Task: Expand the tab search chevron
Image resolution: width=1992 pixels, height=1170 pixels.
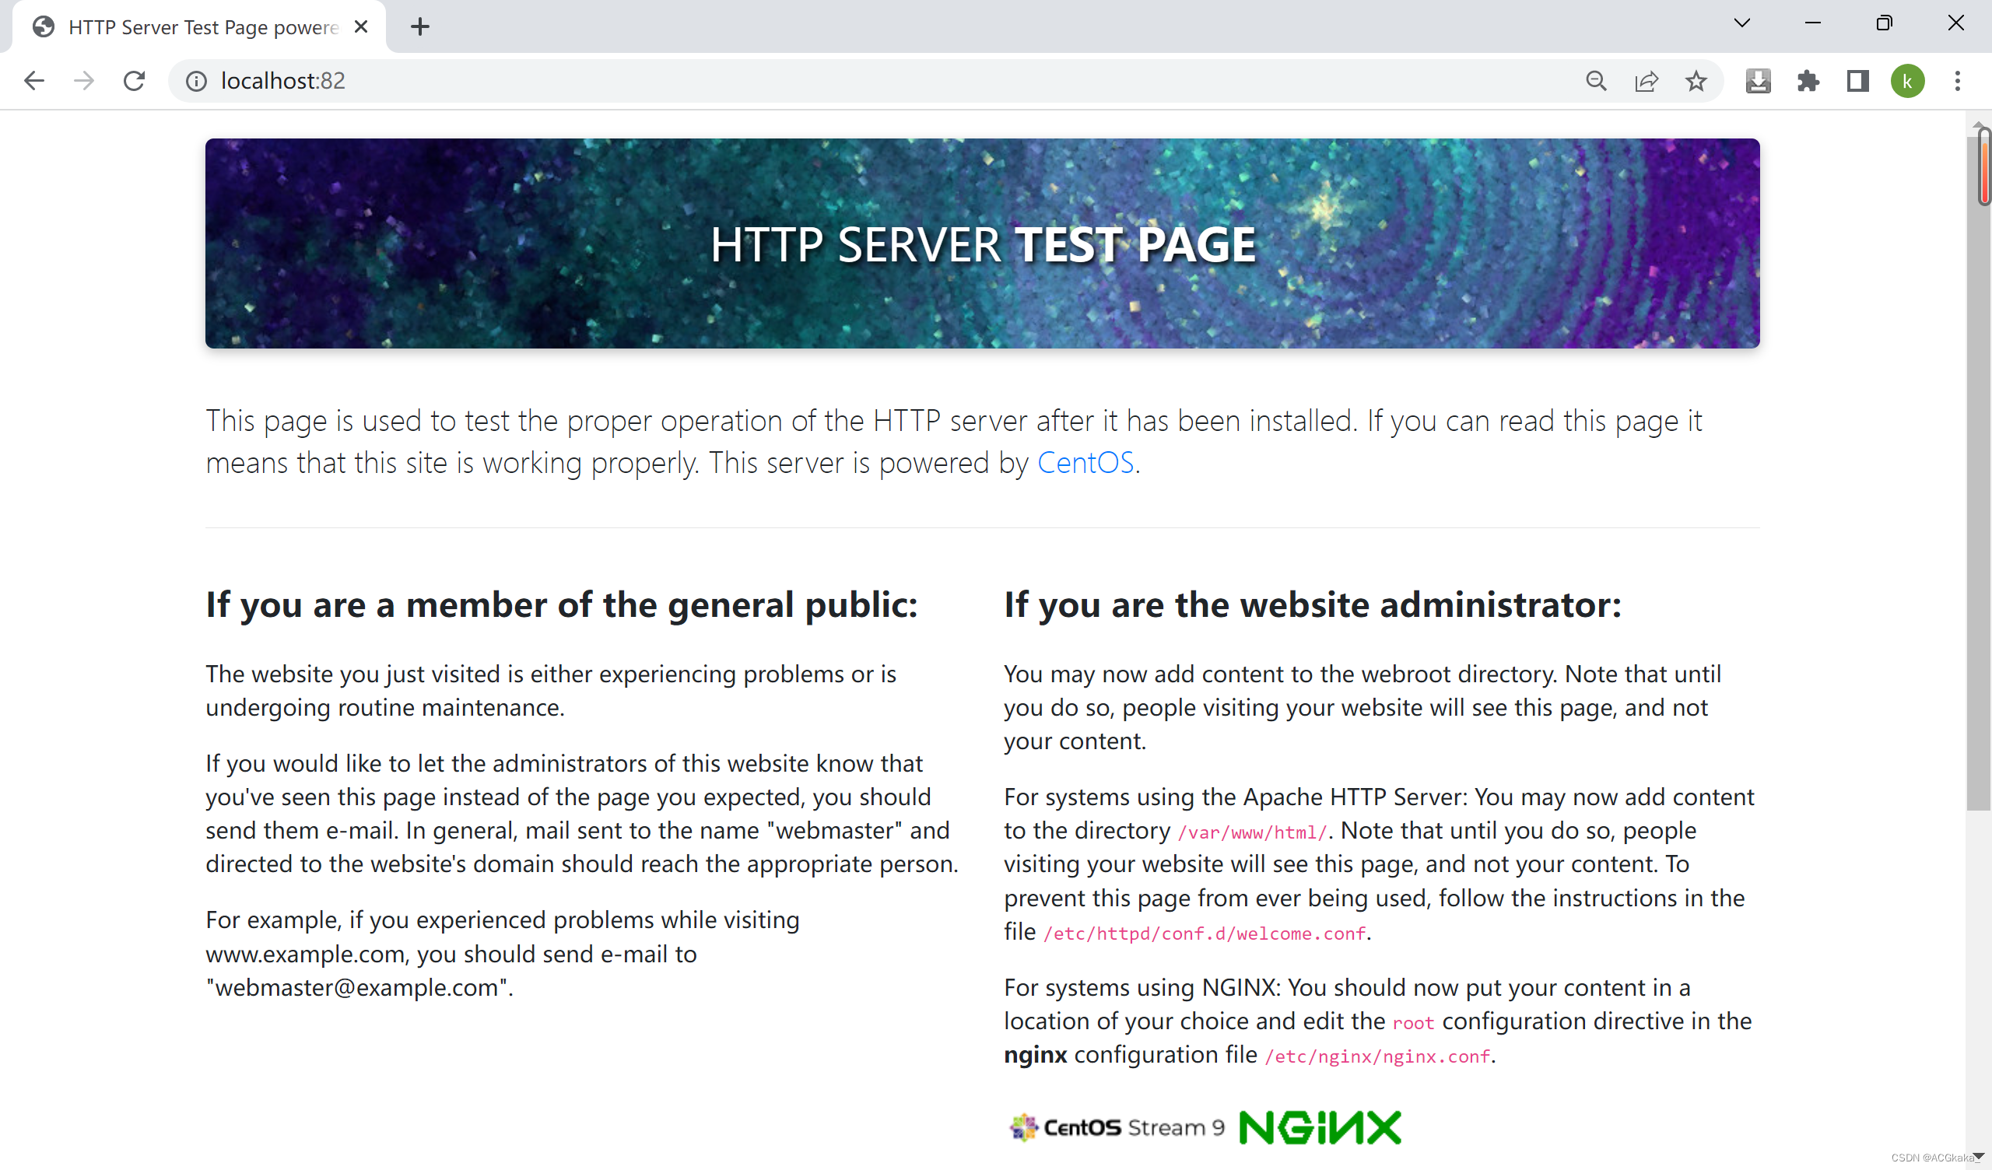Action: pos(1741,23)
